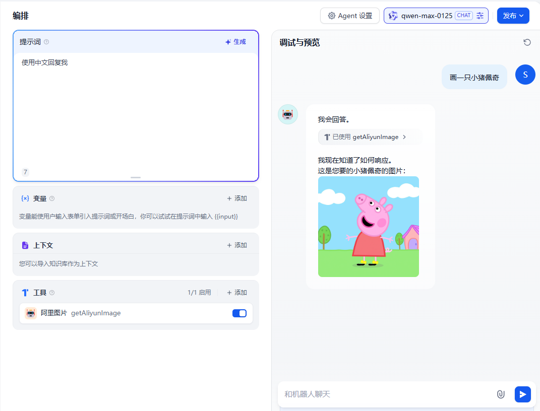This screenshot has width=540, height=411.
Task: Click the hint 您可以导入知识库作为上下文
Action: click(58, 264)
